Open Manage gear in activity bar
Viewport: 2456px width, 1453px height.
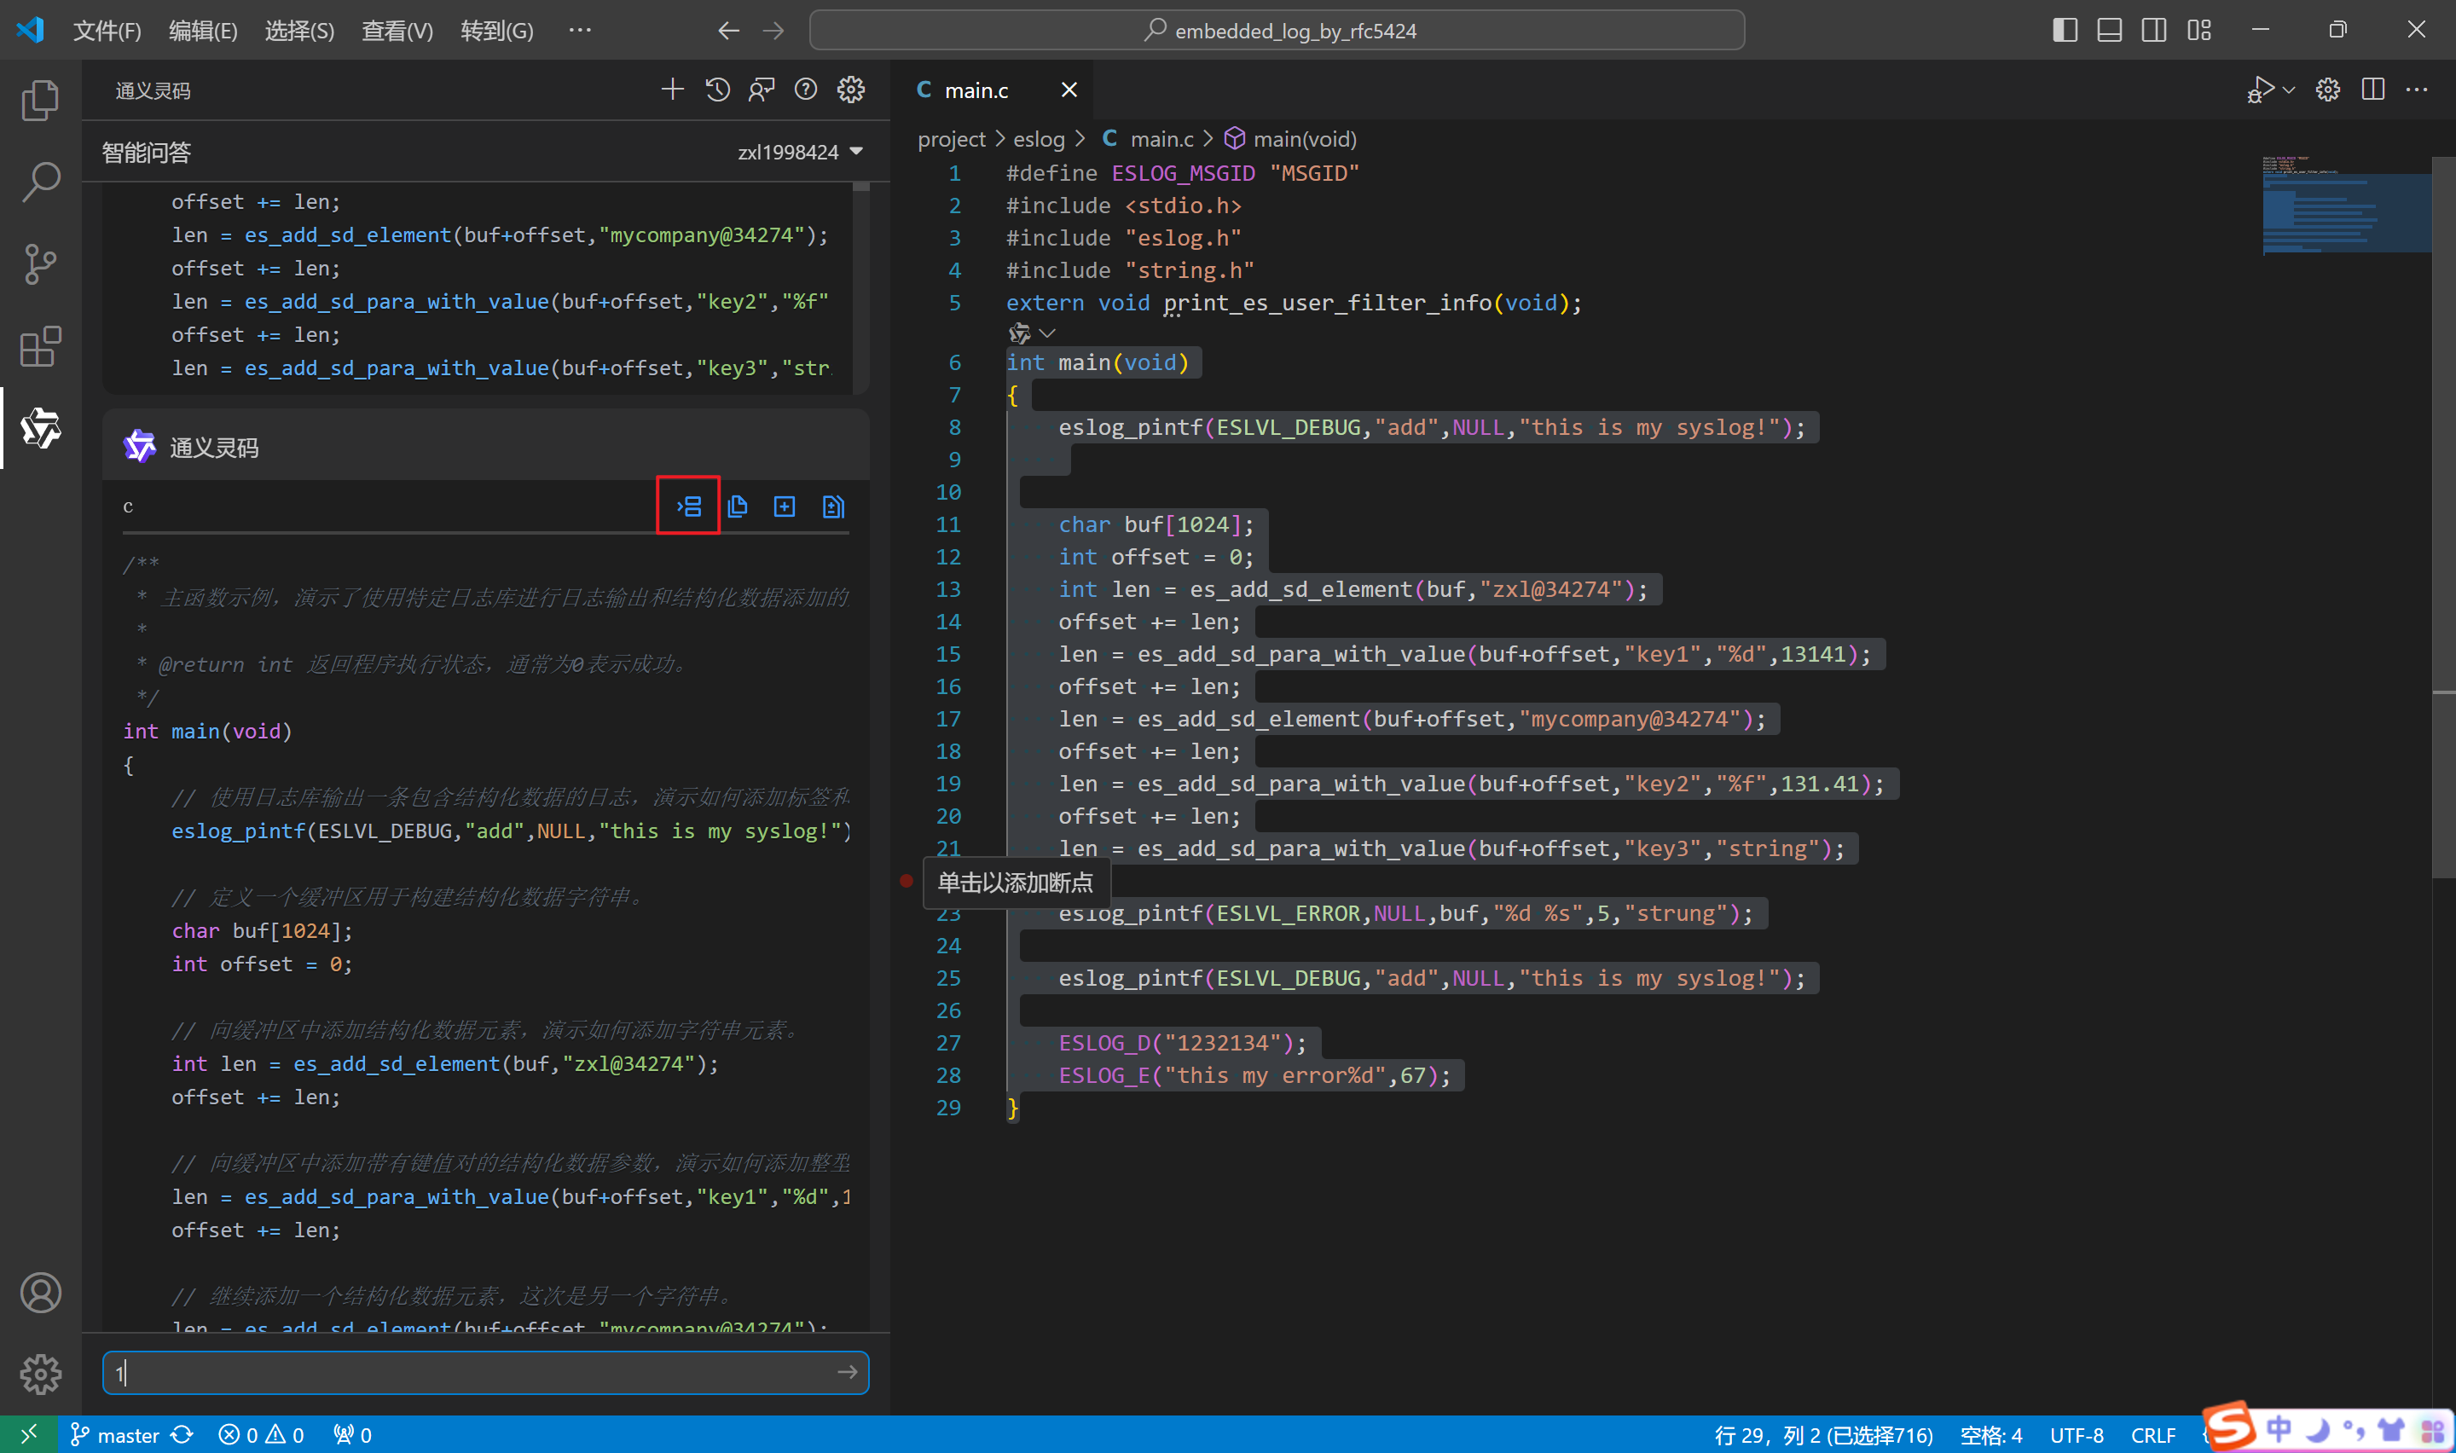pos(40,1375)
